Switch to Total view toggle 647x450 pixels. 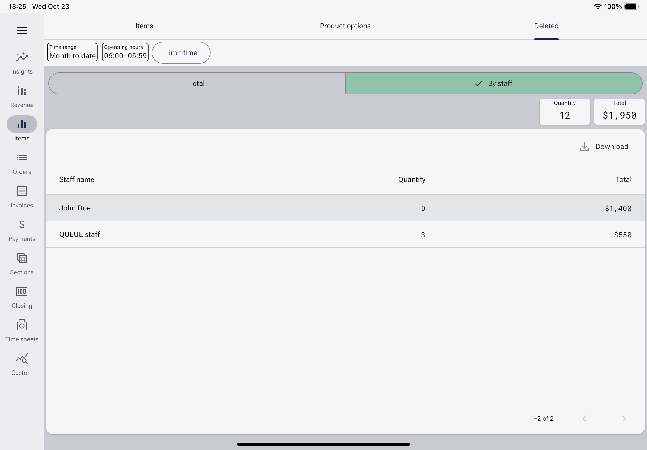pyautogui.click(x=197, y=83)
